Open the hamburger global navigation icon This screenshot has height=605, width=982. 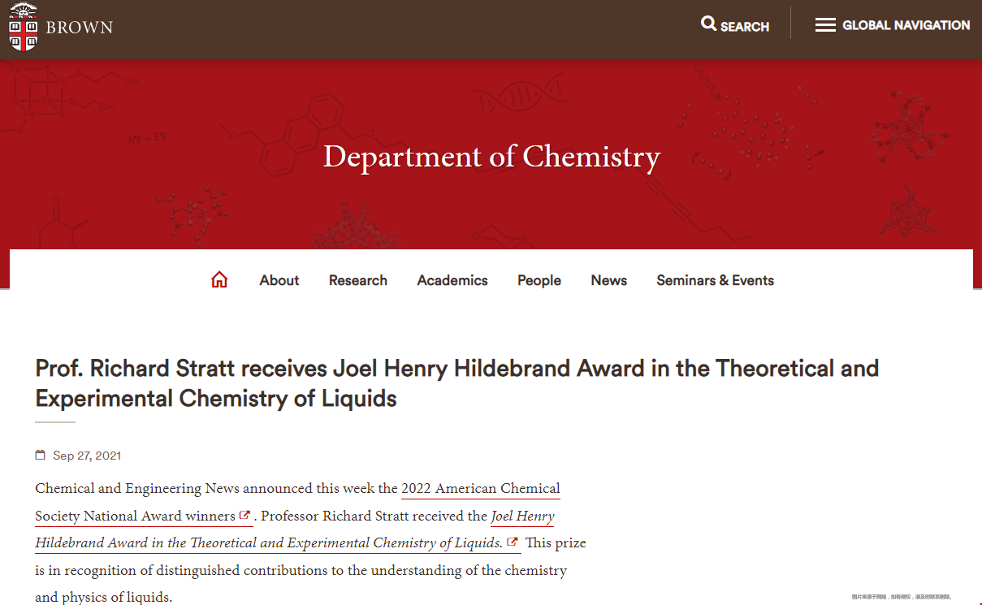click(x=825, y=25)
